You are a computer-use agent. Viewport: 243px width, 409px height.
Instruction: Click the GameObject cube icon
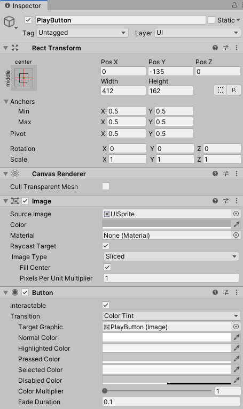(9, 21)
